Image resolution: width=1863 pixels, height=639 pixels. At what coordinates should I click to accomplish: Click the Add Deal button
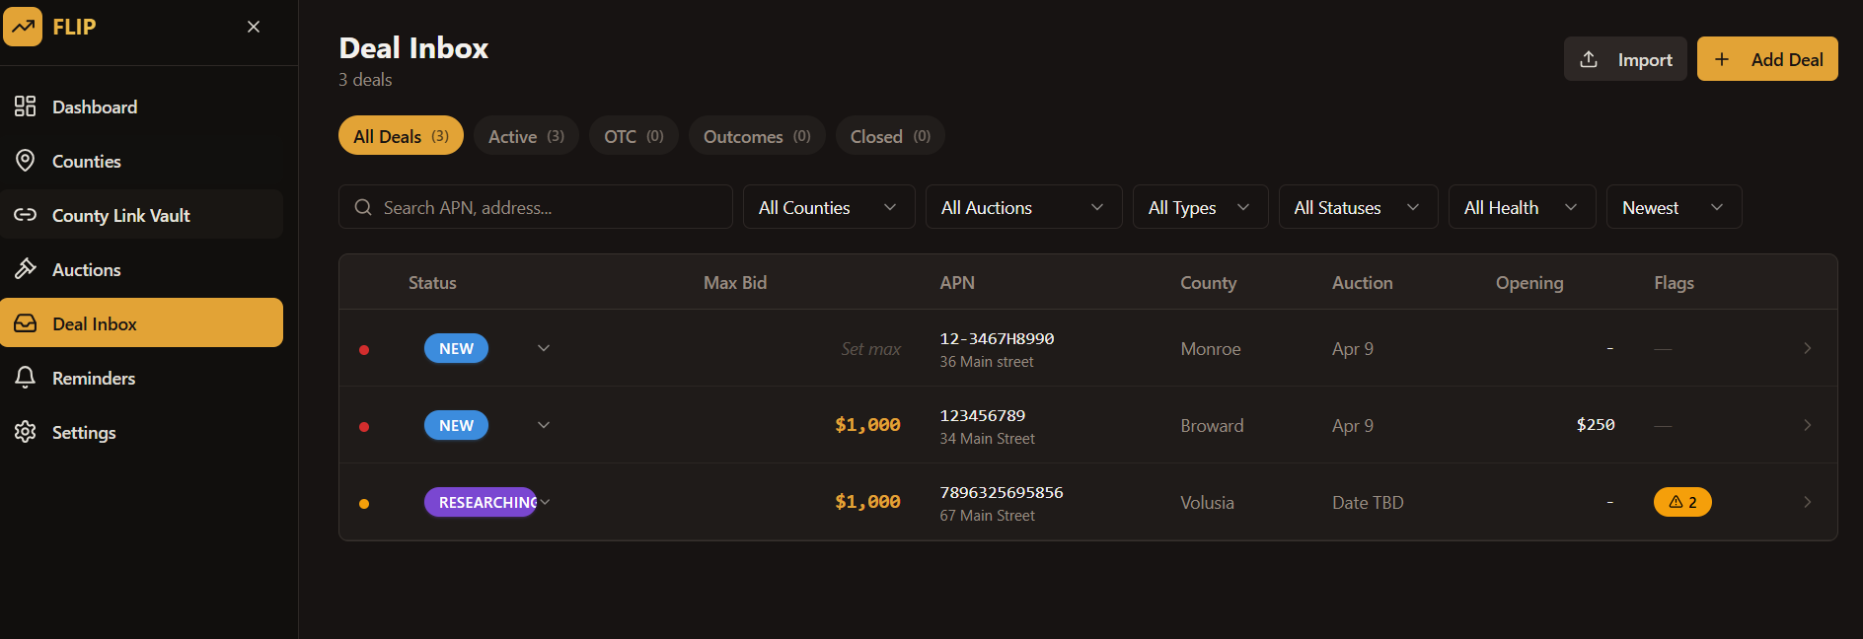click(1767, 59)
